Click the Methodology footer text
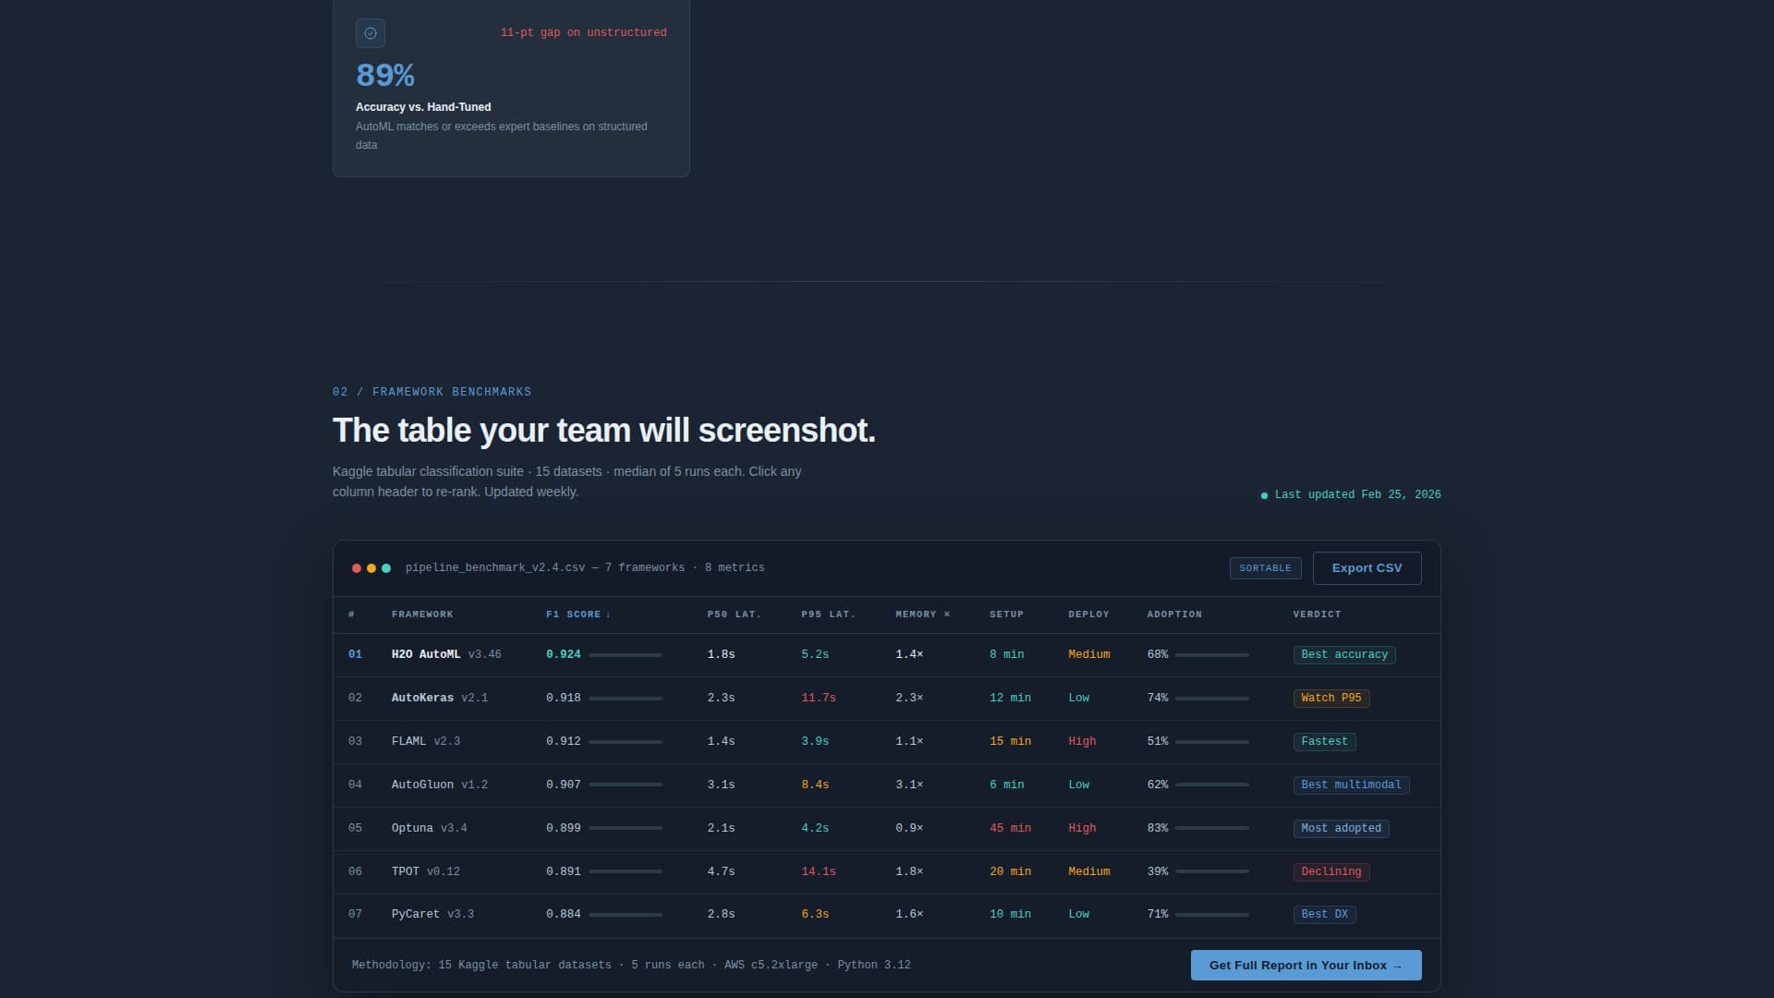Image resolution: width=1774 pixels, height=998 pixels. [x=631, y=966]
